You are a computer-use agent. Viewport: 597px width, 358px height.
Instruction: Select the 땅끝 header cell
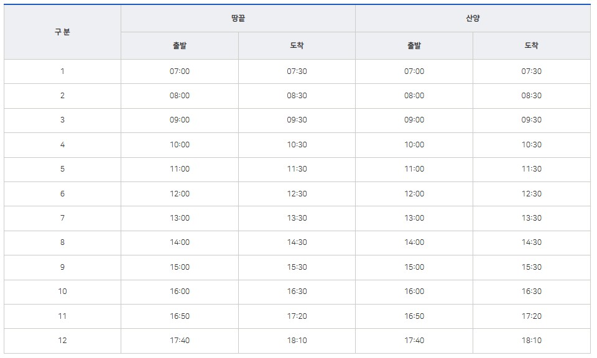(x=238, y=18)
